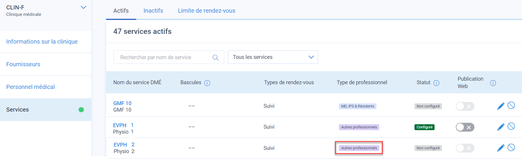Image resolution: width=522 pixels, height=159 pixels.
Task: Click the MD, IPS & Résidents tag
Action: pos(357,106)
